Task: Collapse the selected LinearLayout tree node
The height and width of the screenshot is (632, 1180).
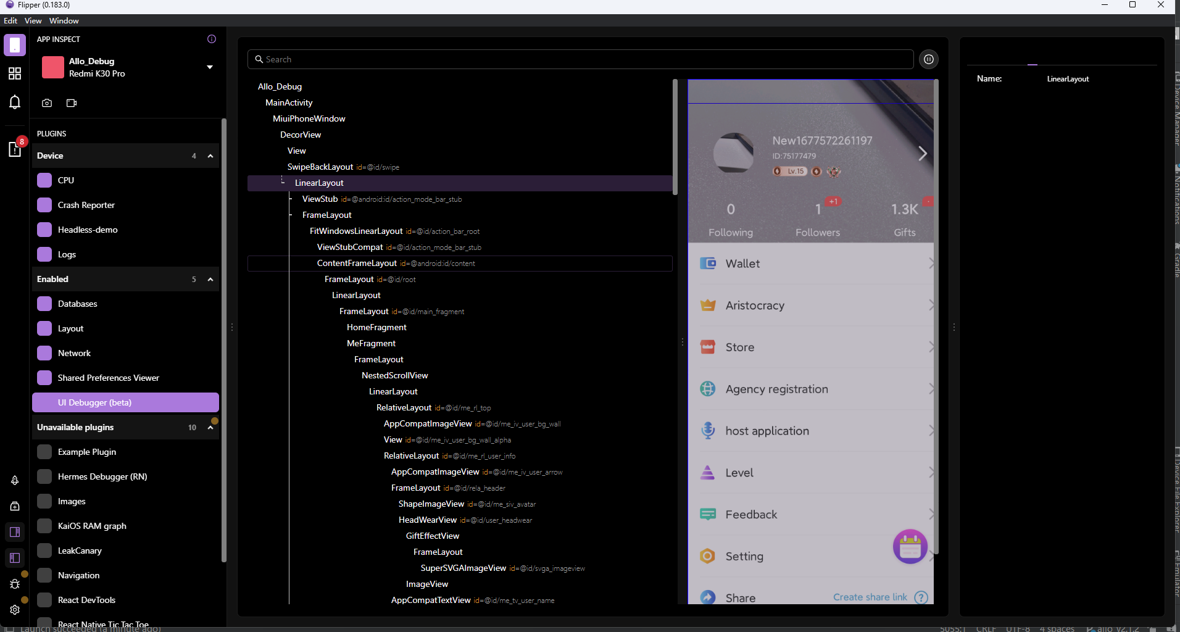Action: (283, 180)
